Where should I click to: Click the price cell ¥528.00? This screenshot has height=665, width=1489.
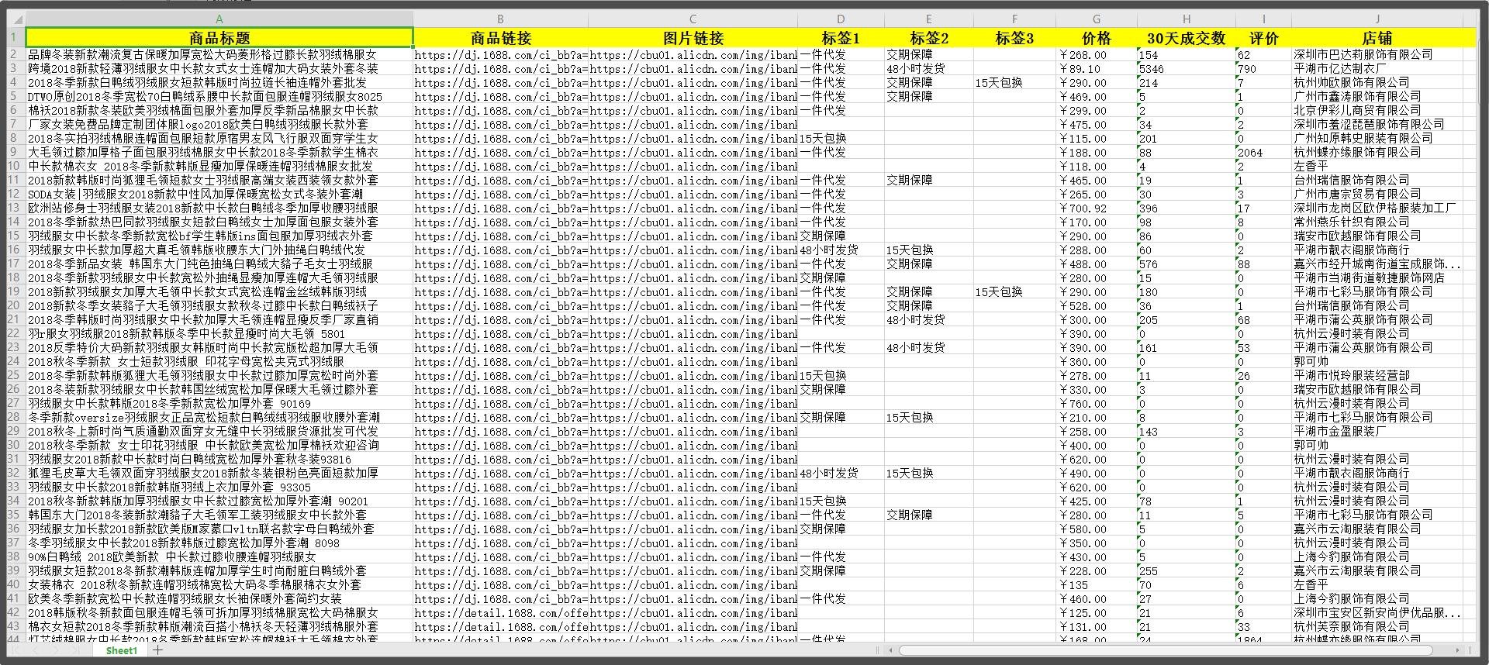coord(1096,305)
